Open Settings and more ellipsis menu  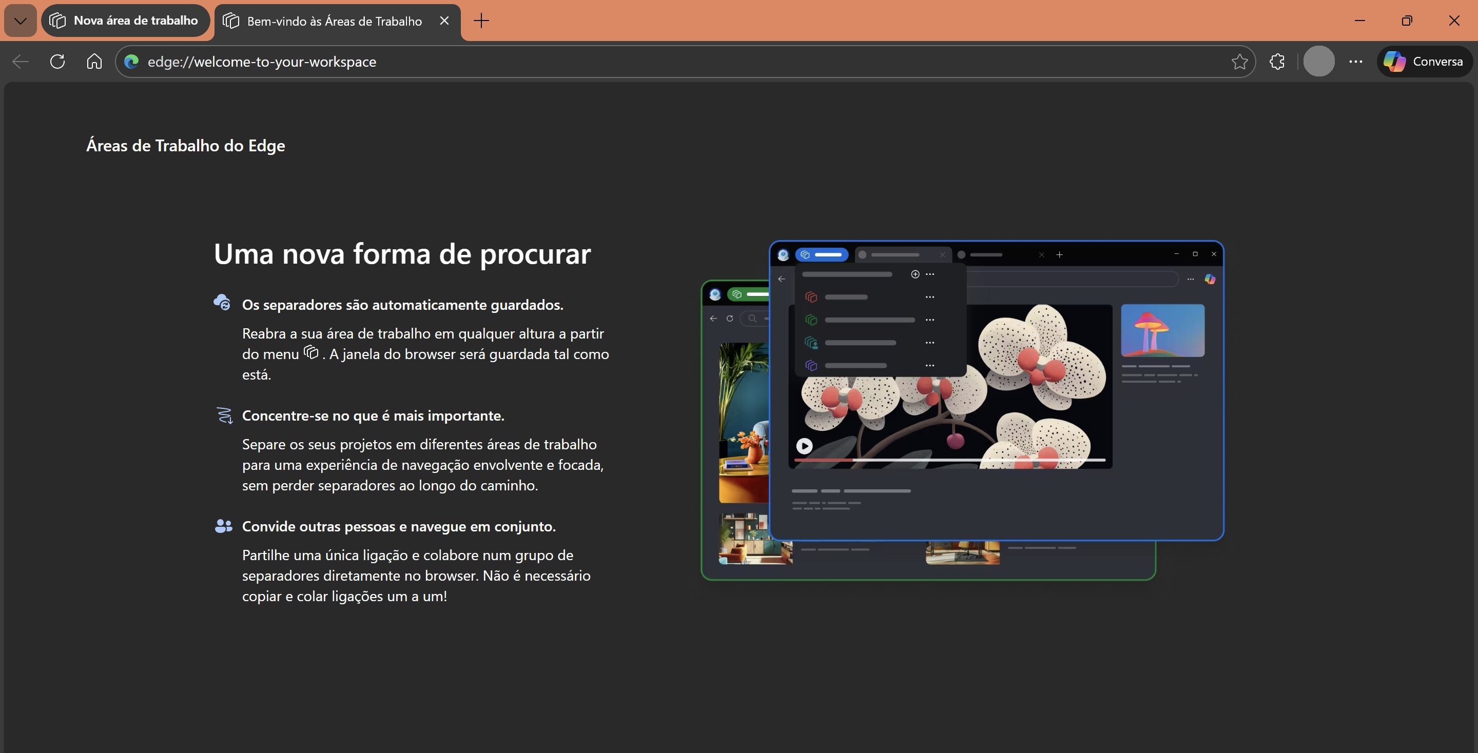coord(1356,62)
